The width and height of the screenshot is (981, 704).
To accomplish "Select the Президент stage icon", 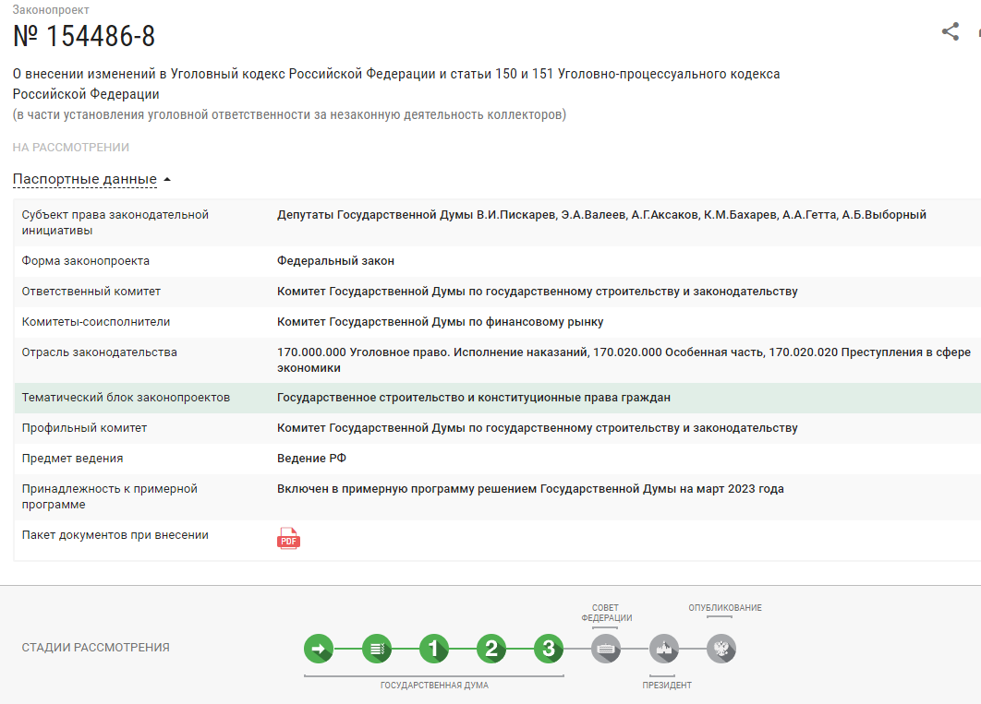I will pos(663,649).
